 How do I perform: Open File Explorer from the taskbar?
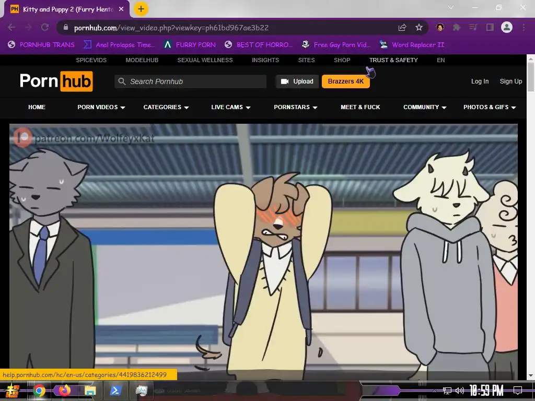click(x=90, y=391)
